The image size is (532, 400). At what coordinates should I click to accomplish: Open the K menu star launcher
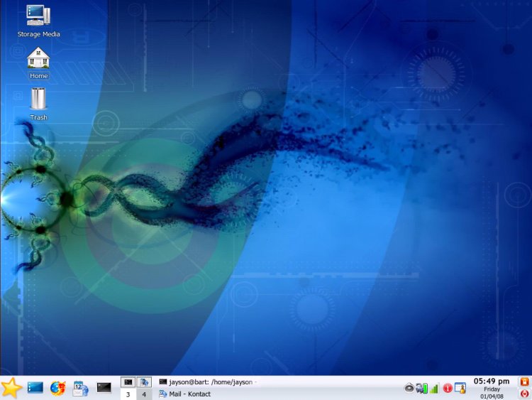tap(11, 388)
